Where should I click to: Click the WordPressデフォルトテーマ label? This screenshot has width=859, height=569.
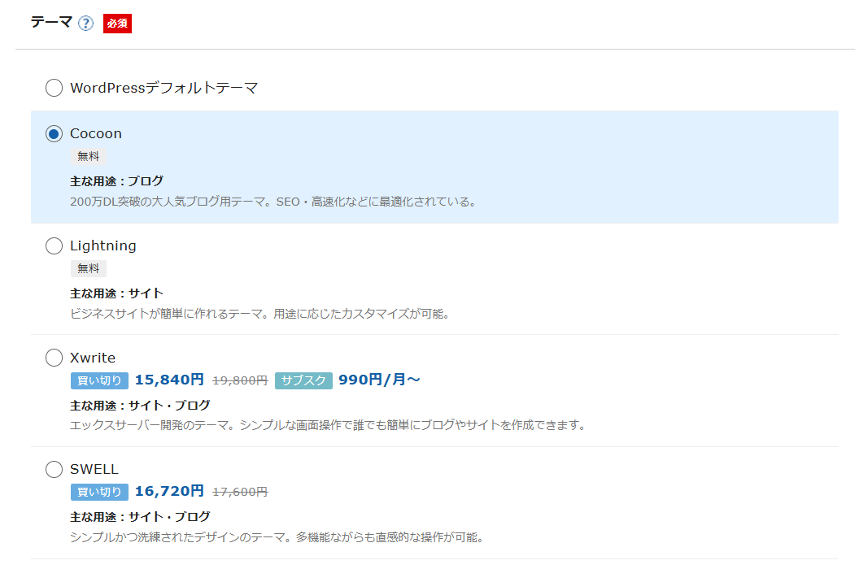[164, 88]
